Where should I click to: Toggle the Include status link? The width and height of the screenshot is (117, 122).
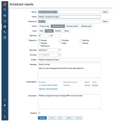(87, 85)
